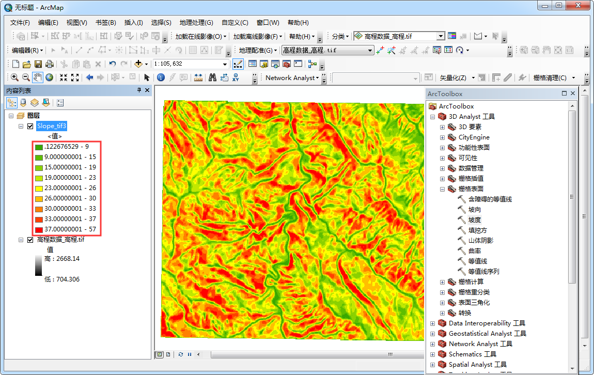Open the georeferencing View Link Table icon
The height and width of the screenshot is (375, 594).
(448, 50)
